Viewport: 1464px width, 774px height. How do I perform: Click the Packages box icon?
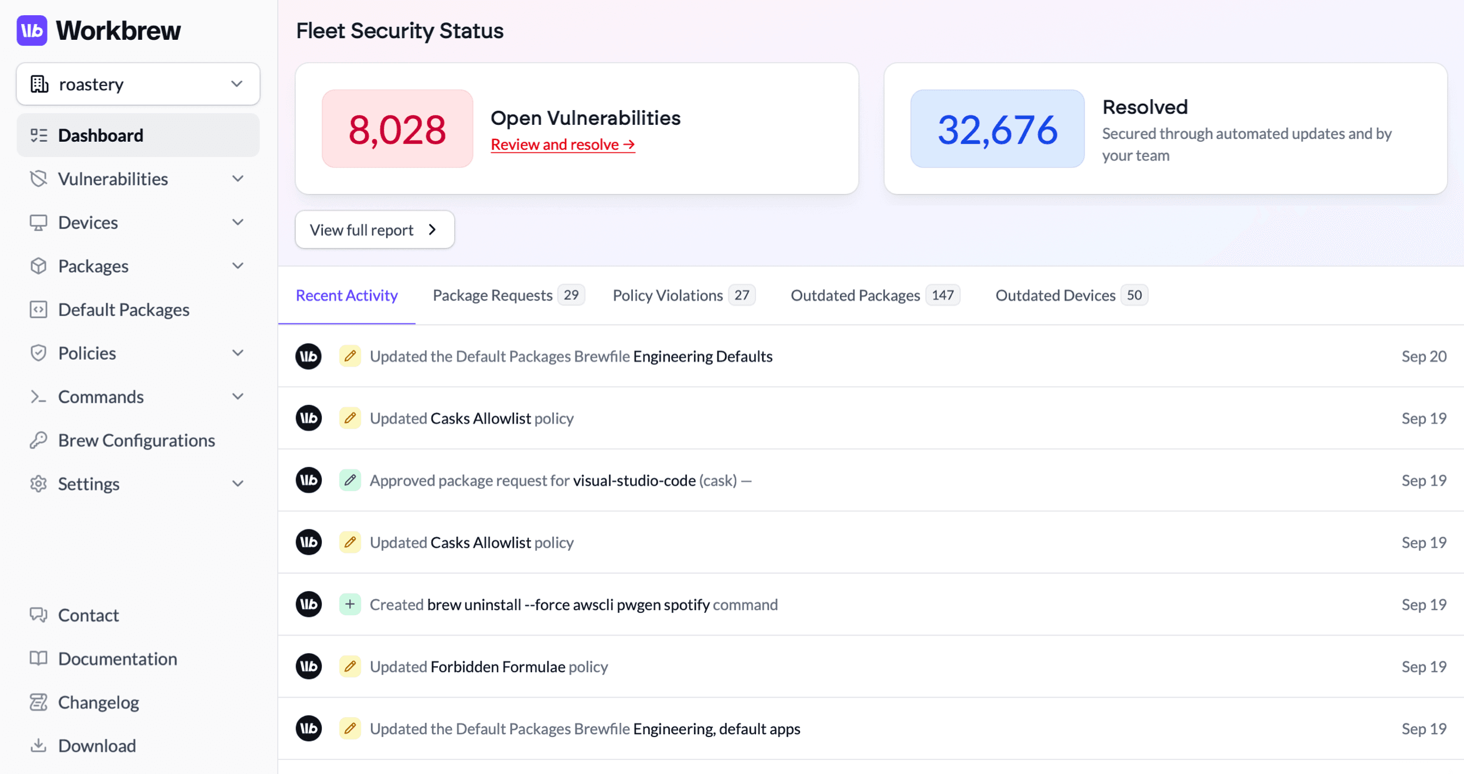39,266
